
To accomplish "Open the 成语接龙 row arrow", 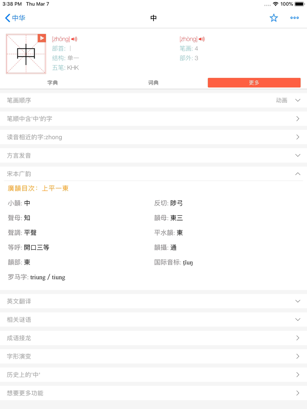I will tap(297, 338).
